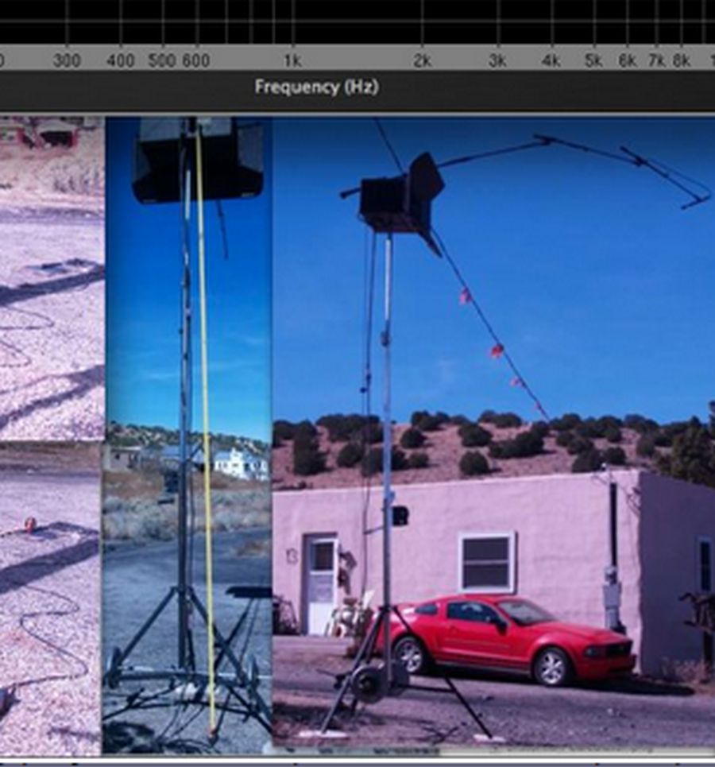Click the 5k frequency axis tick label

point(593,60)
